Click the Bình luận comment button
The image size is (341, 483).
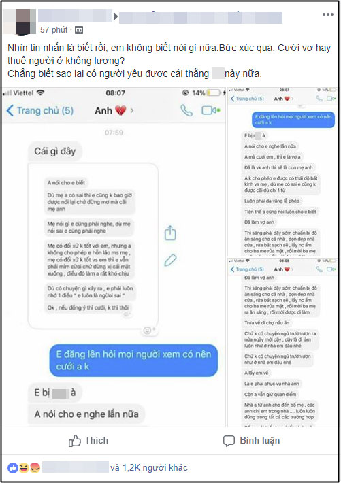pyautogui.click(x=251, y=441)
